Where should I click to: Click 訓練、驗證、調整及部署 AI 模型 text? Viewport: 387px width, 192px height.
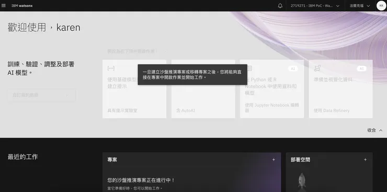[x=41, y=69]
